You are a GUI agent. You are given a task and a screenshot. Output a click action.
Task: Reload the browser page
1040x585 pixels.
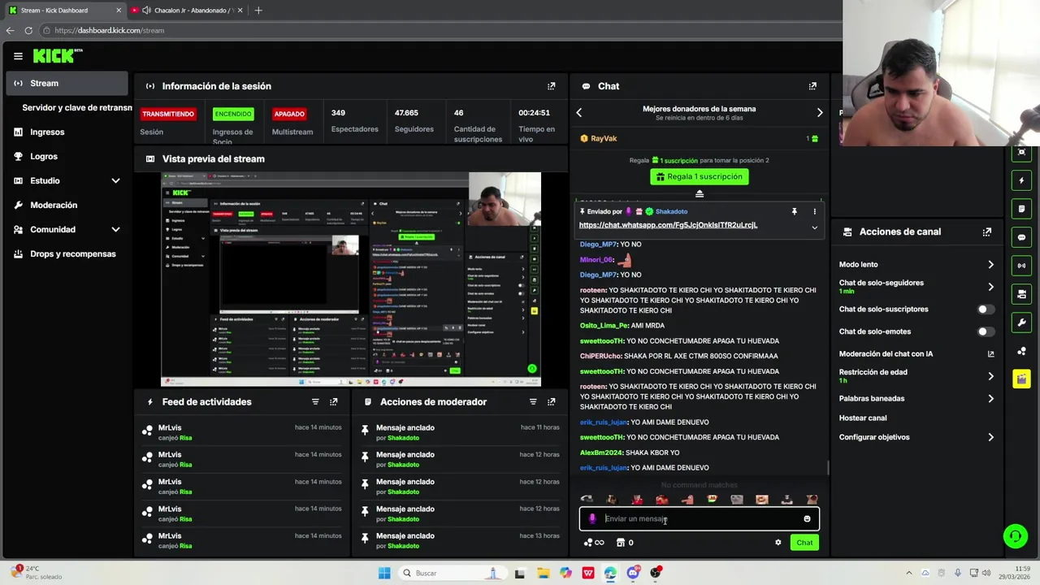28,30
